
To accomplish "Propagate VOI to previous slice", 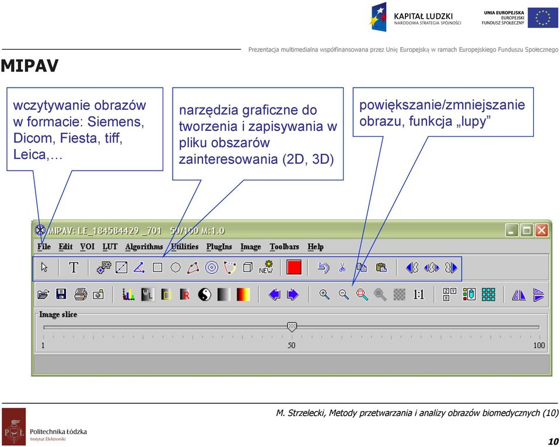I will coord(412,268).
